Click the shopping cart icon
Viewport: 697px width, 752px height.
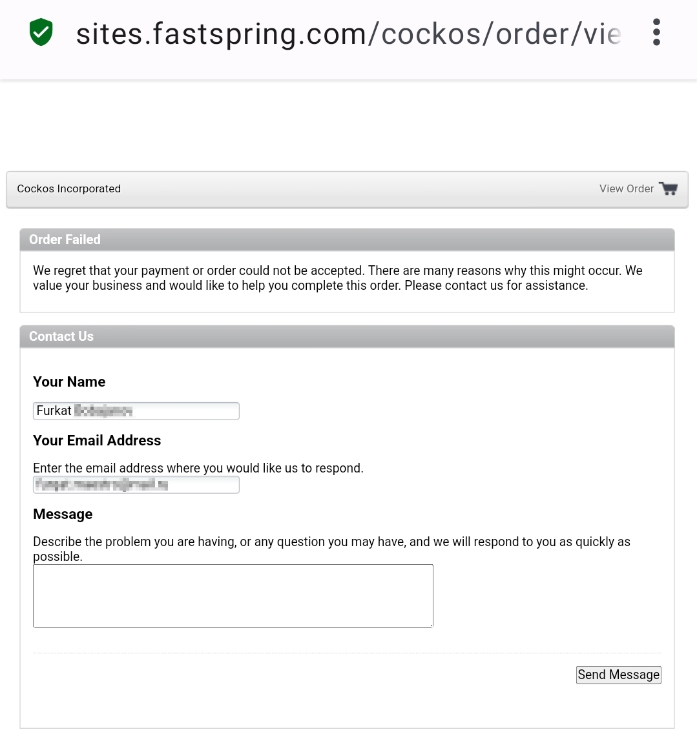pos(669,188)
